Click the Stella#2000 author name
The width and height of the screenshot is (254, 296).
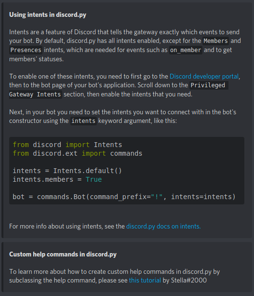pyautogui.click(x=189, y=280)
